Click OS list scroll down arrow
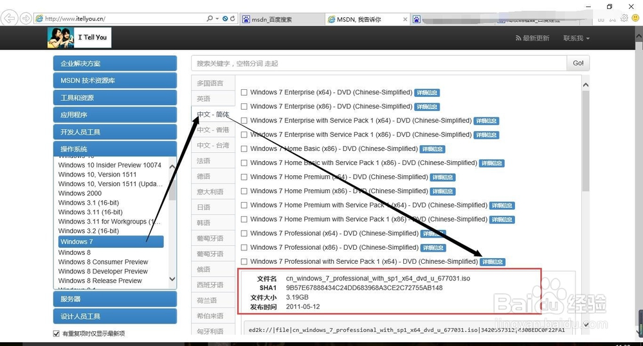This screenshot has height=346, width=643. pyautogui.click(x=172, y=279)
